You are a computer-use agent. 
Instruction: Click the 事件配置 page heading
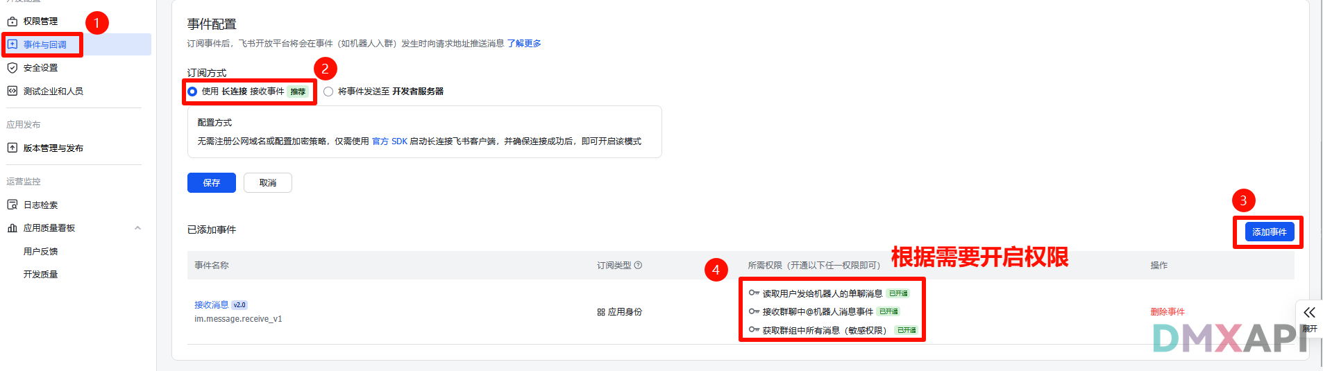[x=212, y=24]
